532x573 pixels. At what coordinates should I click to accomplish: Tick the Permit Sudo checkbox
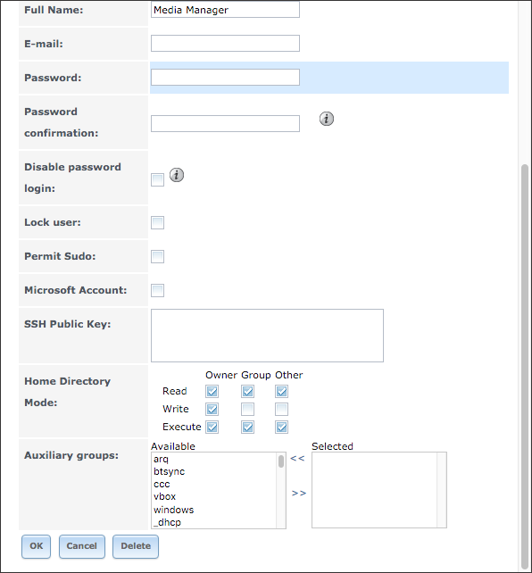[157, 256]
